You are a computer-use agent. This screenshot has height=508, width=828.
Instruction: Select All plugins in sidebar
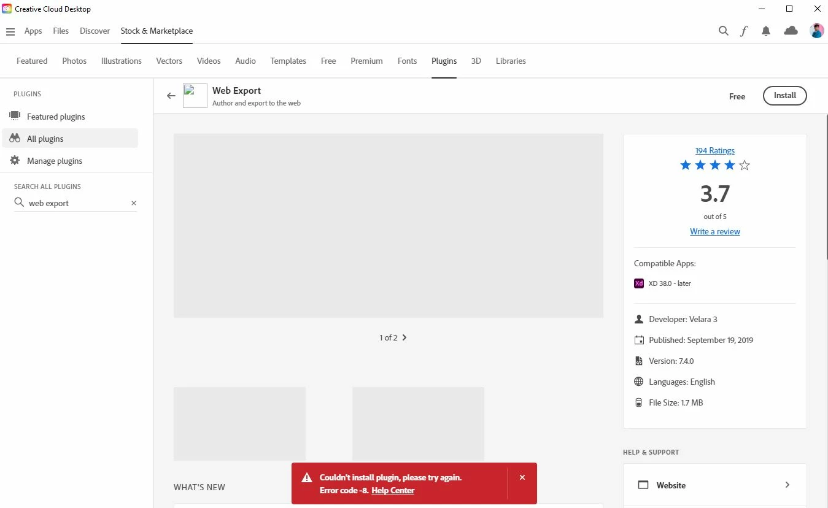click(70, 139)
